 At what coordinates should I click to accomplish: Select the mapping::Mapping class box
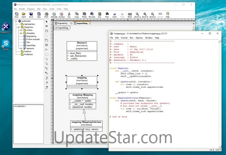[83, 101]
